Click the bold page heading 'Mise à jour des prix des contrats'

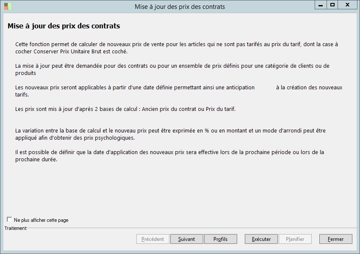64,26
